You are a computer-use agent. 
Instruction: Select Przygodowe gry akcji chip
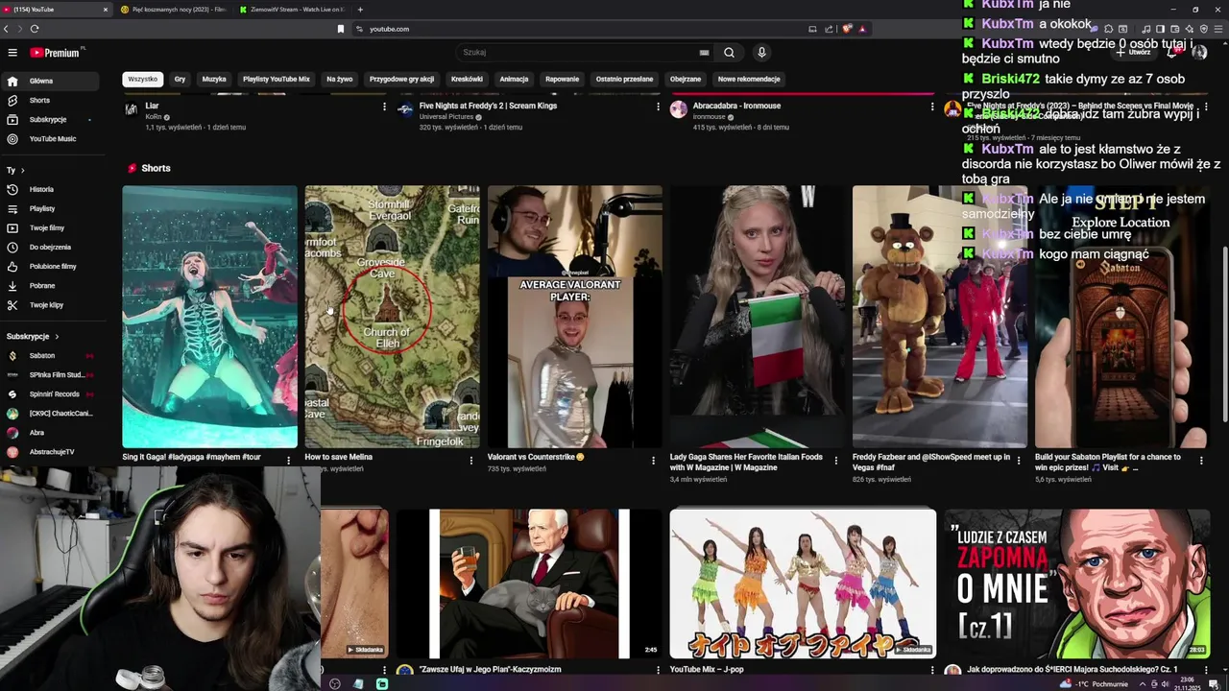(x=402, y=79)
